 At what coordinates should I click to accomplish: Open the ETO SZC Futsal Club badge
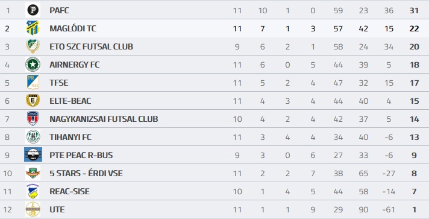(x=33, y=46)
